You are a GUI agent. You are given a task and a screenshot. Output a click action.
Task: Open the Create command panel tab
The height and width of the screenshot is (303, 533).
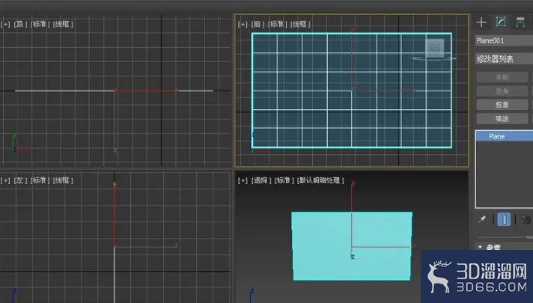[481, 22]
